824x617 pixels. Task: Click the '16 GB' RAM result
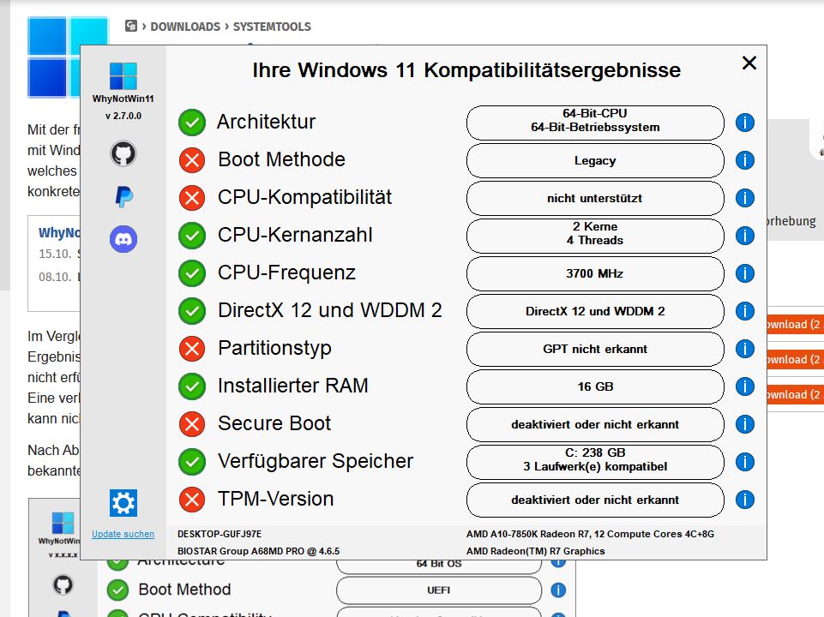[595, 386]
